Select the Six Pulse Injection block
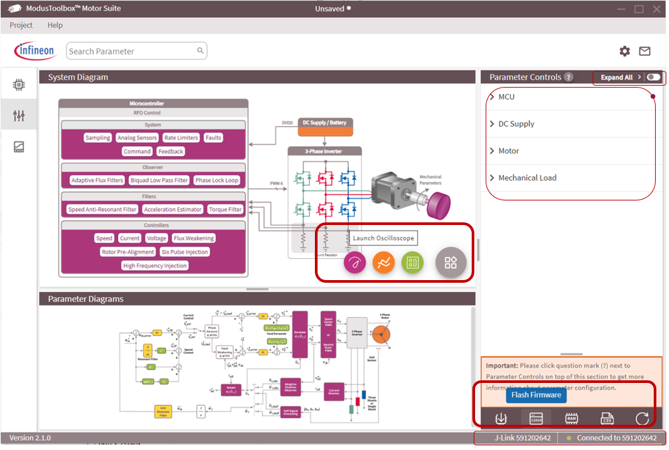The height and width of the screenshot is (450, 669). (185, 252)
